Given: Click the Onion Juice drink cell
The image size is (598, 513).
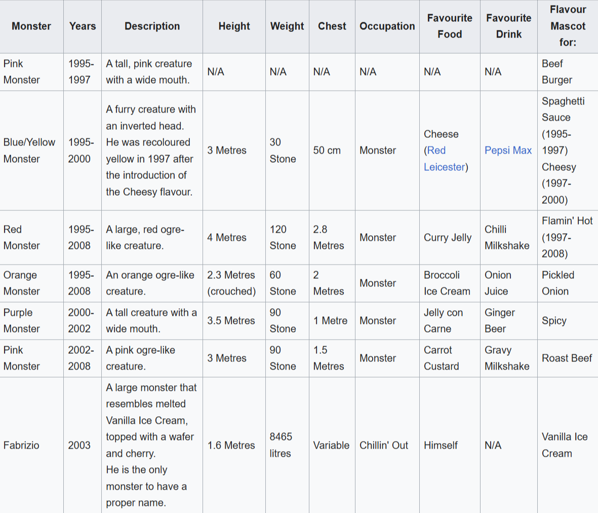Looking at the screenshot, I should 509,283.
